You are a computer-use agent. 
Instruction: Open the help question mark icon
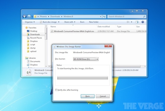[143, 22]
